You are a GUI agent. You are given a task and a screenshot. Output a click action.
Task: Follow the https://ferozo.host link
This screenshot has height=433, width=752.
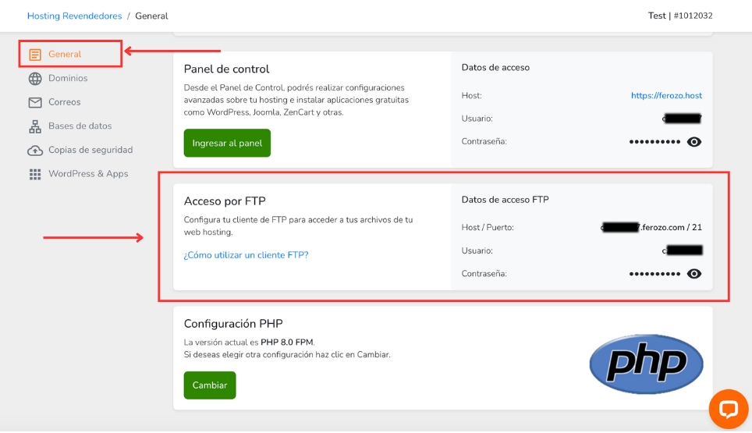[666, 96]
